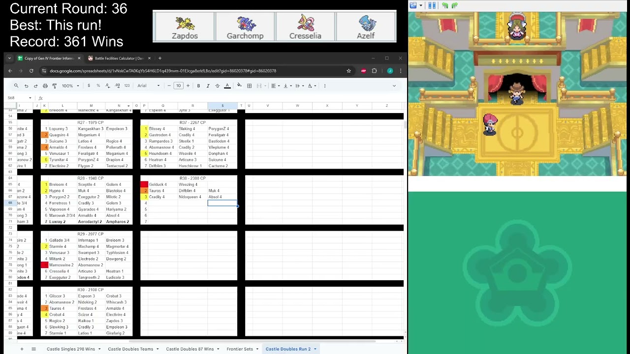
Task: Open the Arial font dropdown
Action: coord(149,86)
